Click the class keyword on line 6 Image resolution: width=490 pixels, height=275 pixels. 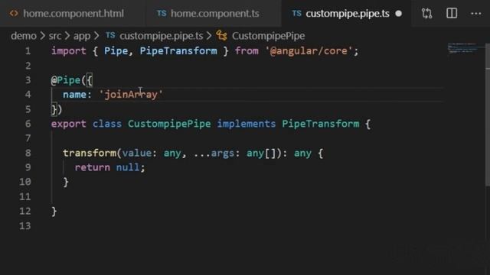click(x=107, y=124)
